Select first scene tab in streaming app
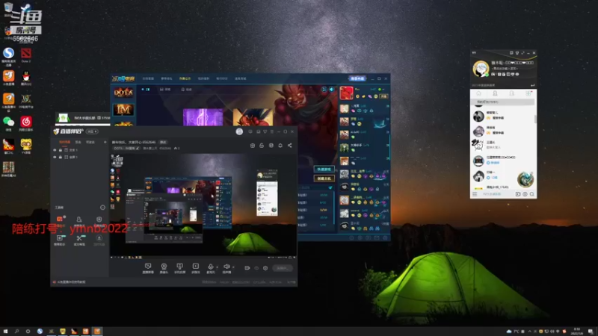598x336 pixels. pos(64,142)
